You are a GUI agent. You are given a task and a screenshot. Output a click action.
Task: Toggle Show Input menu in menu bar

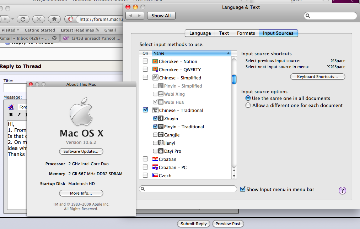coord(243,189)
